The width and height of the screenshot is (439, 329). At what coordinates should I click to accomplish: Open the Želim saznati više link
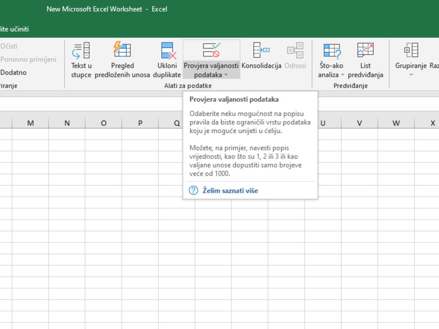230,191
